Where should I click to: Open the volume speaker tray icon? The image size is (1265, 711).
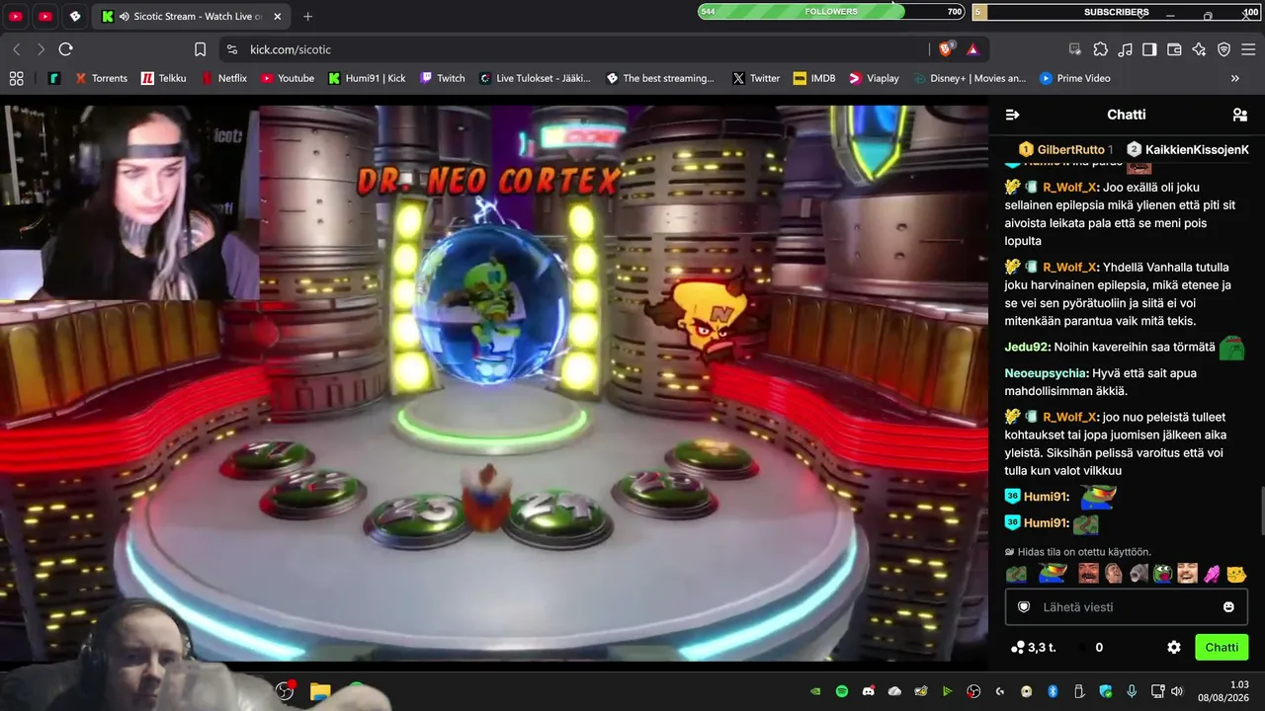pos(1176,691)
